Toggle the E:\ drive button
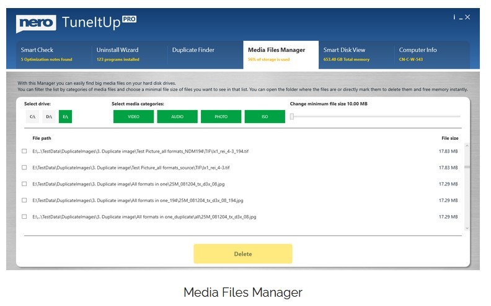The image size is (491, 306). point(65,116)
